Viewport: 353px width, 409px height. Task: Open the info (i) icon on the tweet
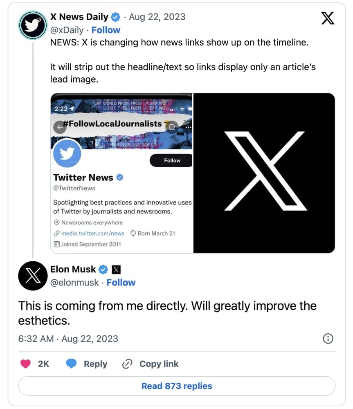[x=328, y=339]
